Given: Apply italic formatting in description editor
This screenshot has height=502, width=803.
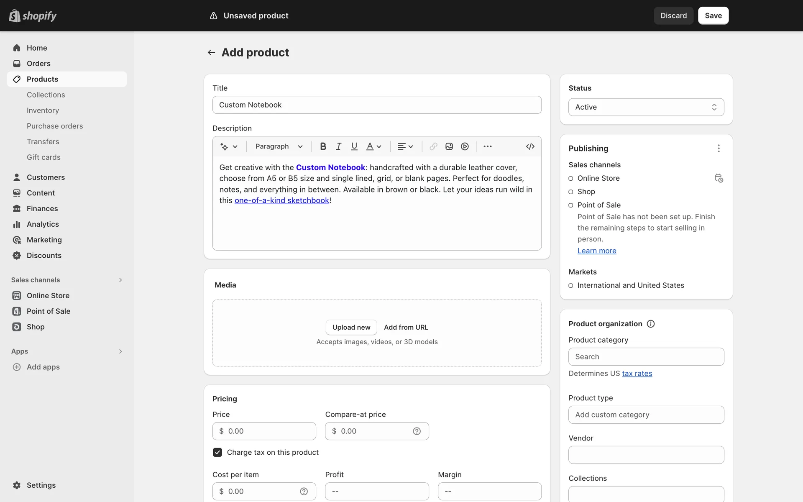Looking at the screenshot, I should pyautogui.click(x=338, y=146).
